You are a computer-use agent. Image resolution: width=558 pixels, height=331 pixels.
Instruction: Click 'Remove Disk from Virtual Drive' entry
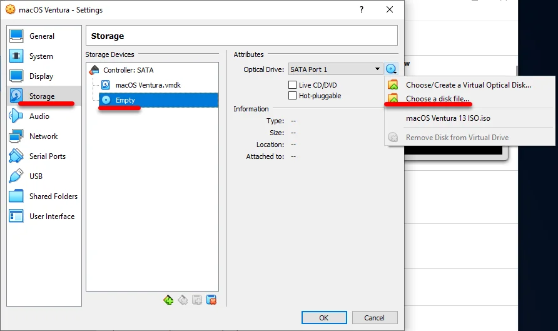coord(470,138)
